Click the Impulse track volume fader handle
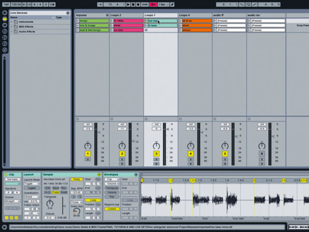This screenshot has height=232, width=309. (x=99, y=133)
